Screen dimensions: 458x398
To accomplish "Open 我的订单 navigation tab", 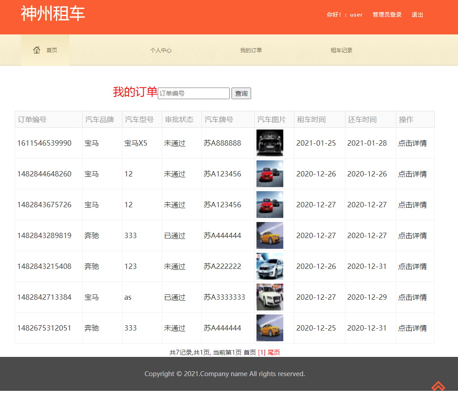I will coord(251,50).
